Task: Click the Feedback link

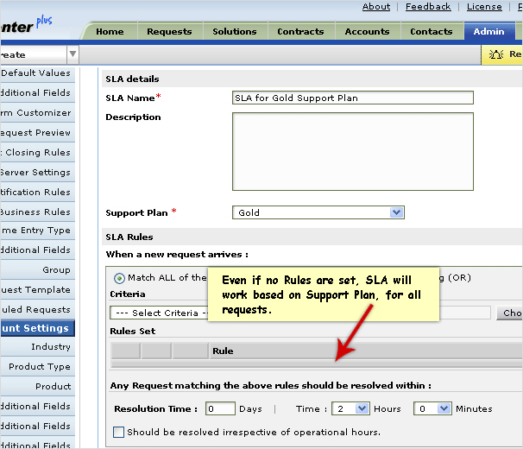Action: coord(428,7)
